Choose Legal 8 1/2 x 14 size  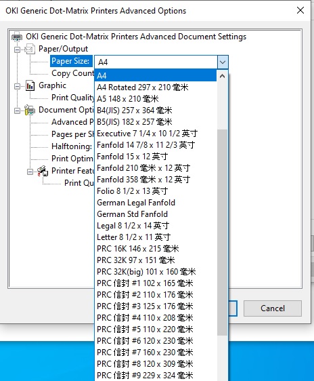tap(156, 226)
